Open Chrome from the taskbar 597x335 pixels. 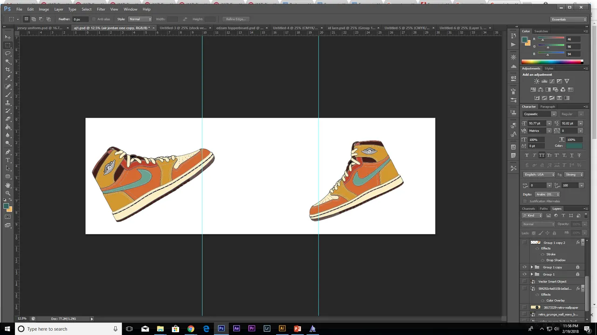[x=191, y=329]
